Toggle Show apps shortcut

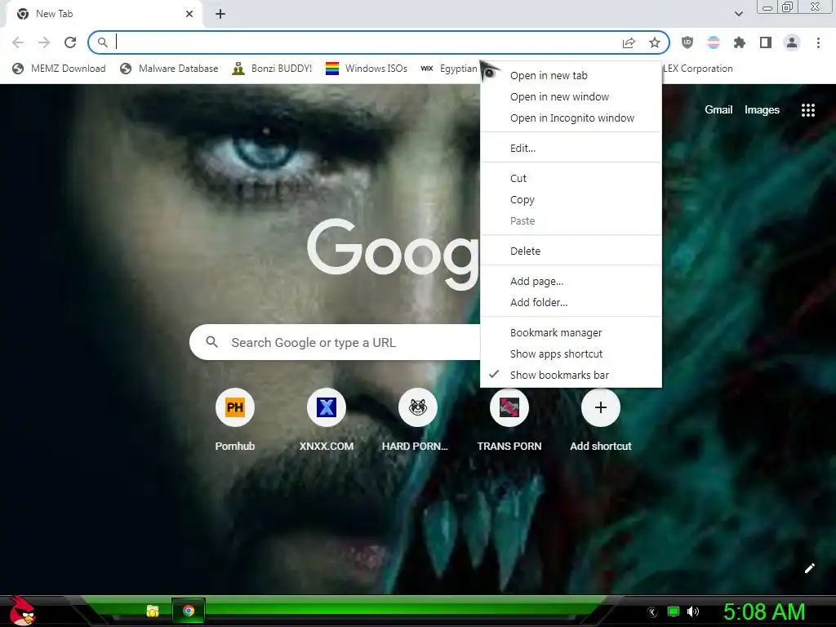[571, 354]
